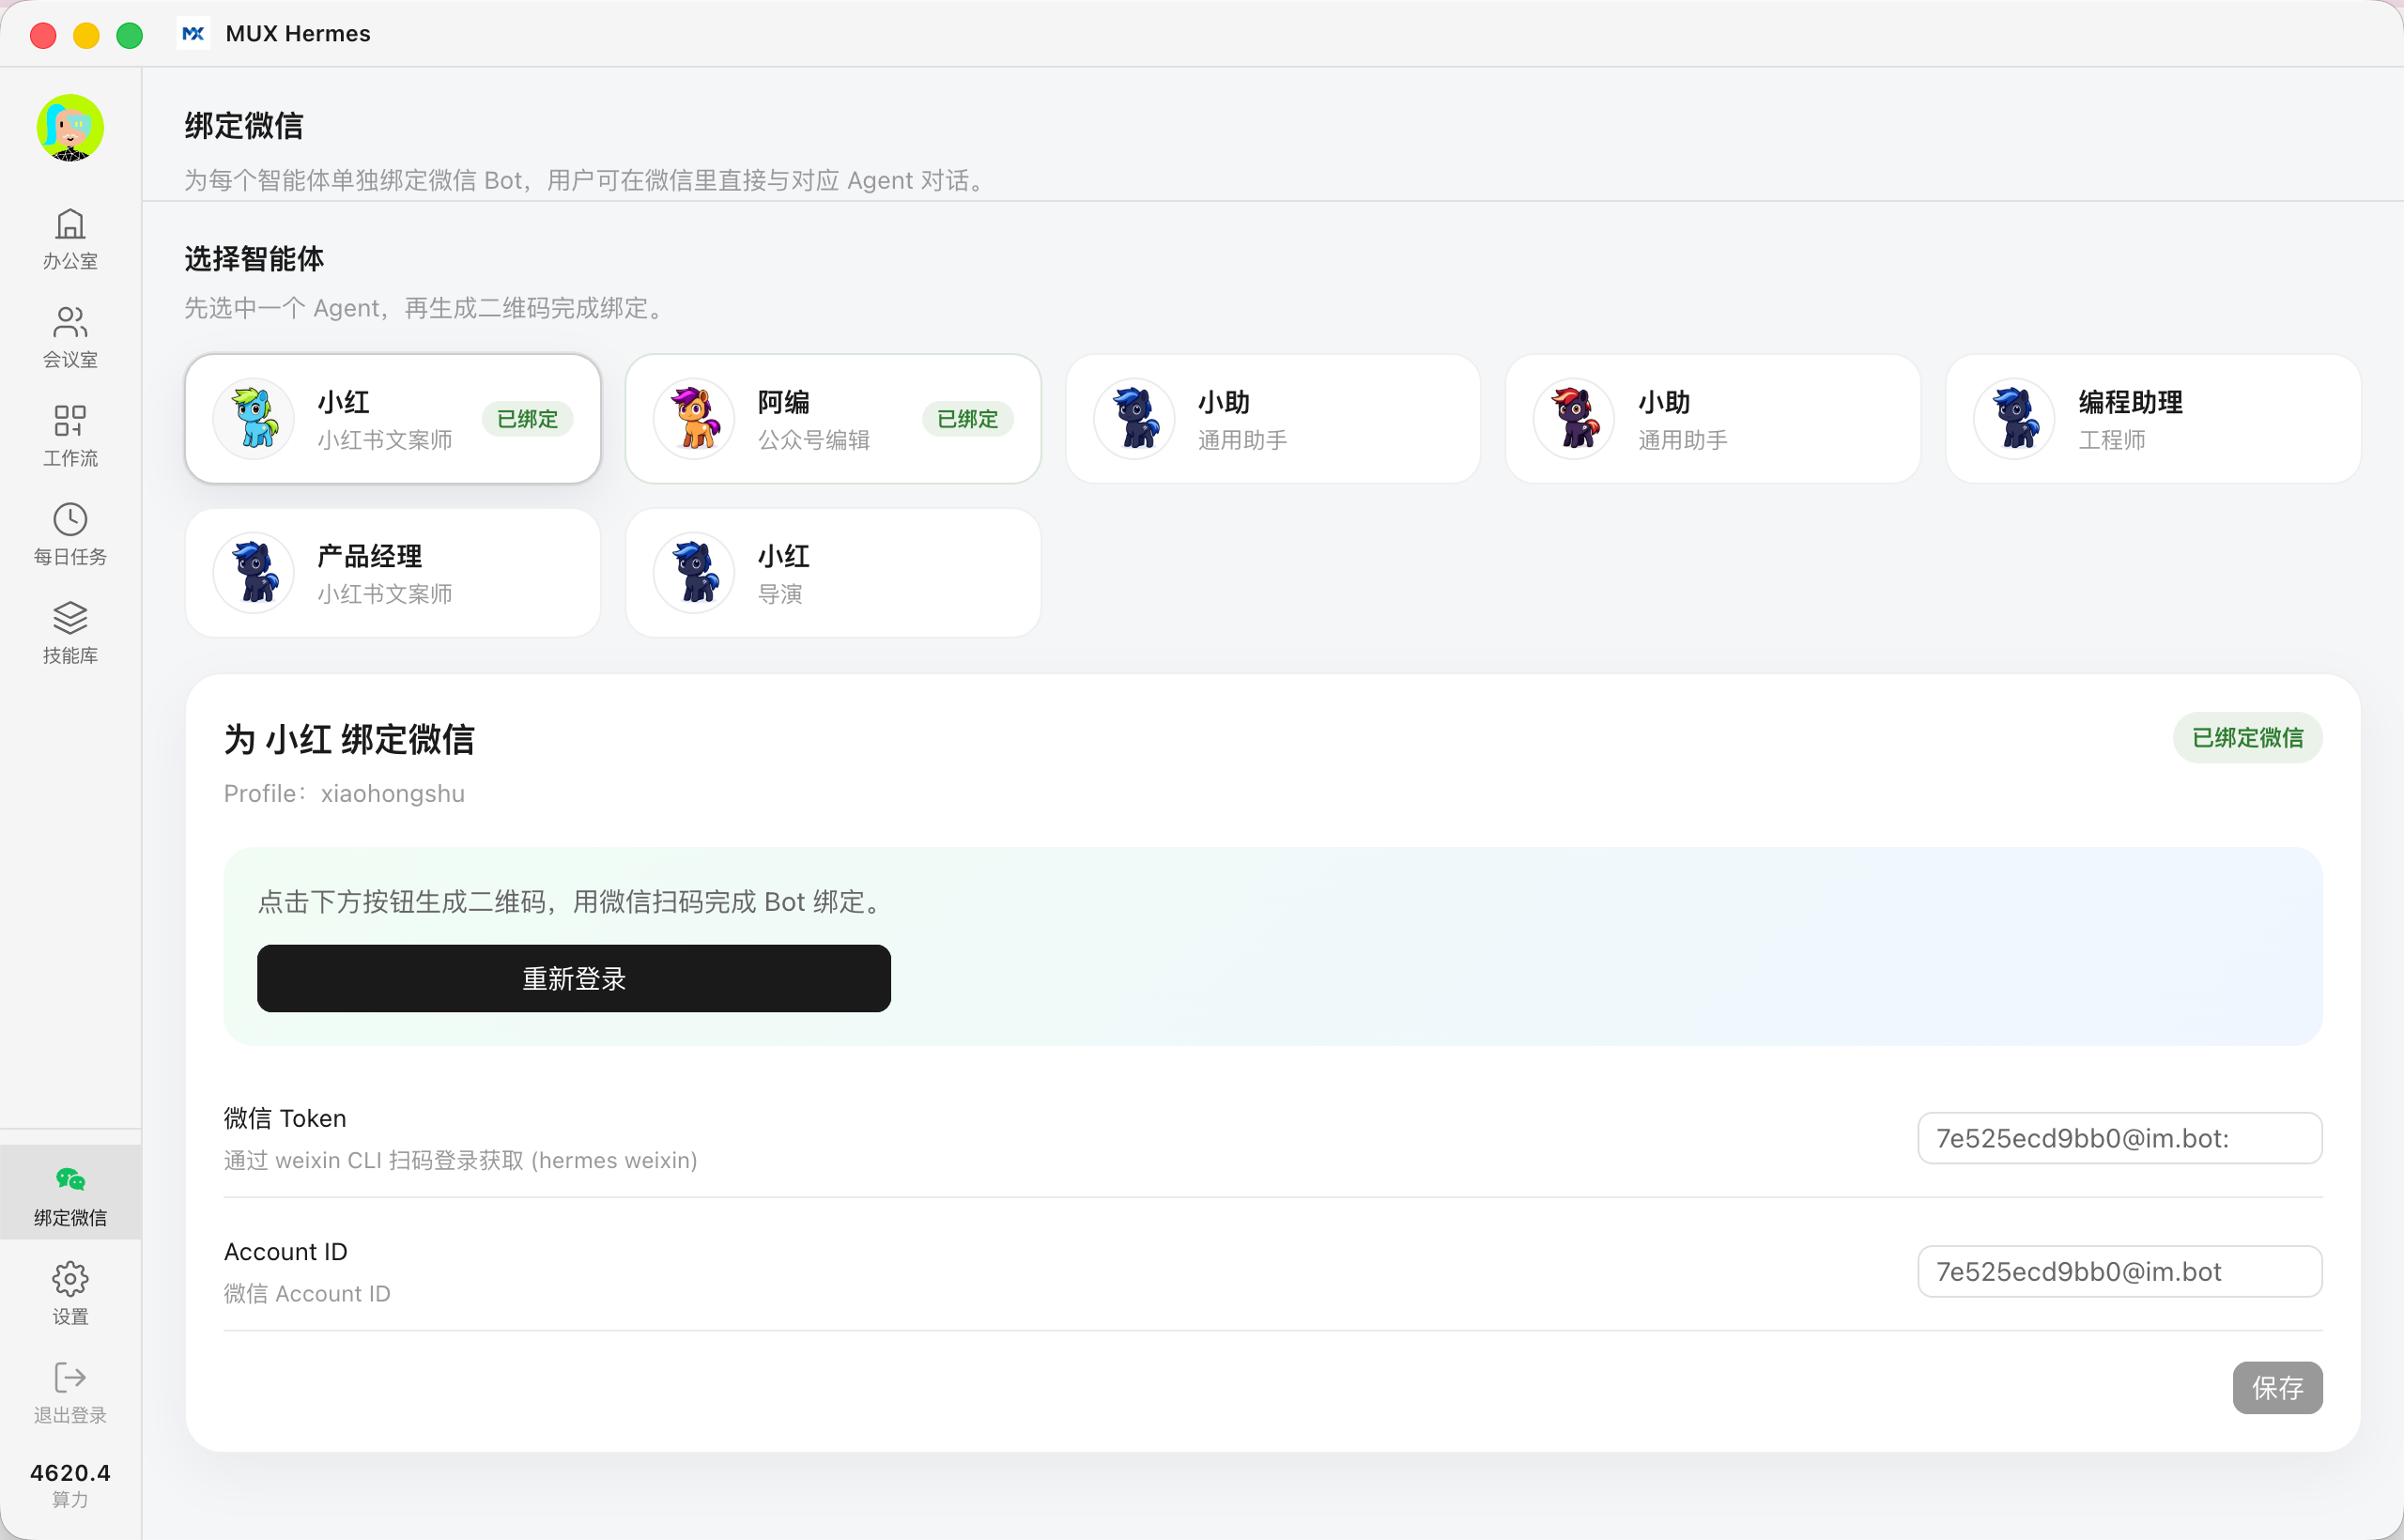Viewport: 2404px width, 1540px height.
Task: Click 已绑定 badge on 小红 card
Action: 528,419
